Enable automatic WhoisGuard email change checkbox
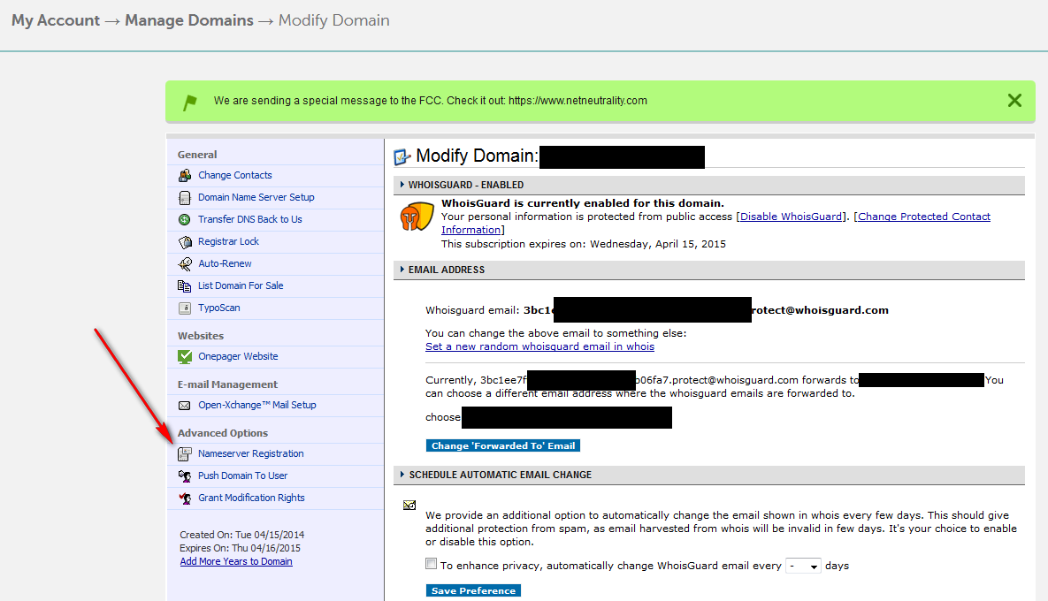The width and height of the screenshot is (1048, 601). click(431, 564)
